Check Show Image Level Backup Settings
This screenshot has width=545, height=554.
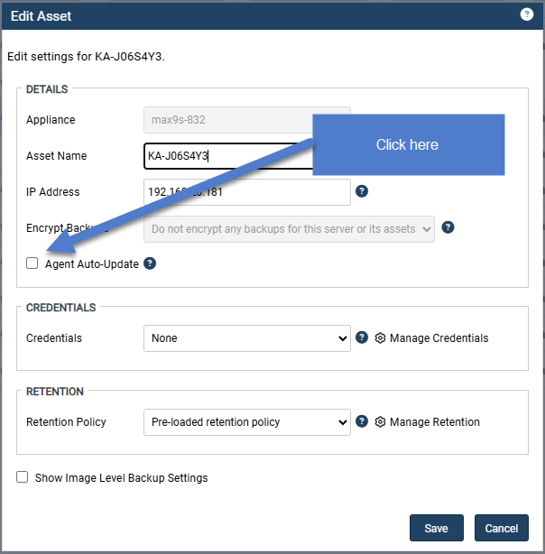click(x=23, y=477)
